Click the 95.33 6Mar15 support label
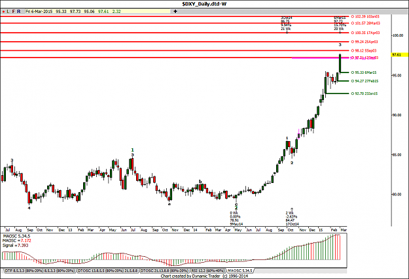 (x=364, y=73)
